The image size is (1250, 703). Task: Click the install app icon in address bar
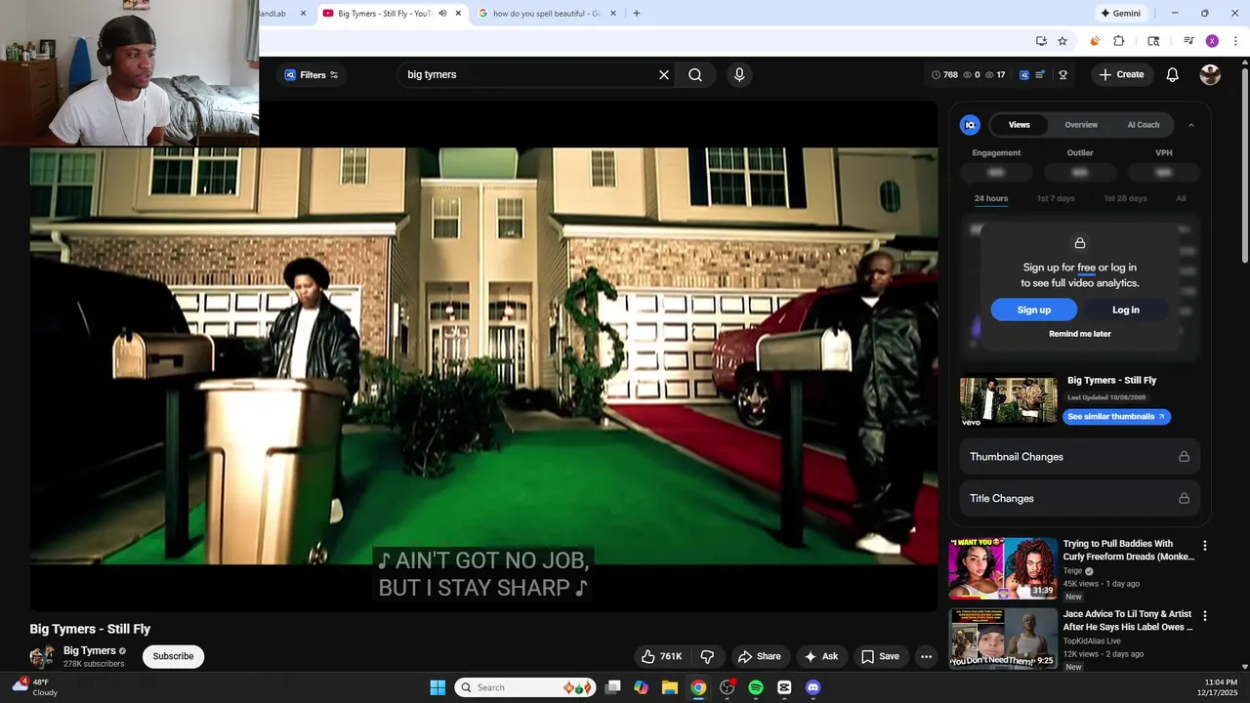(1041, 41)
